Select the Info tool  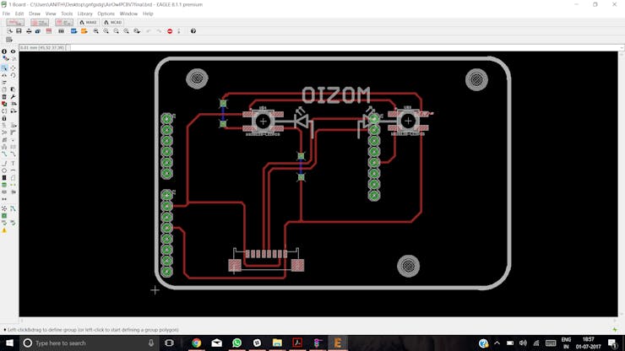[x=4, y=51]
